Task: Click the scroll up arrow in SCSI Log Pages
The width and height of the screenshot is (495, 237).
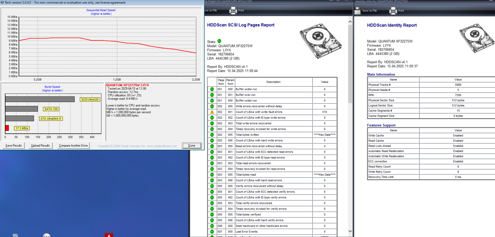Action: (350, 22)
